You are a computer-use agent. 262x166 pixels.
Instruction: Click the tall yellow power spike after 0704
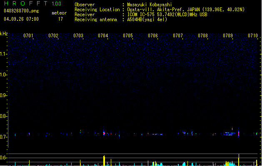click(104, 161)
